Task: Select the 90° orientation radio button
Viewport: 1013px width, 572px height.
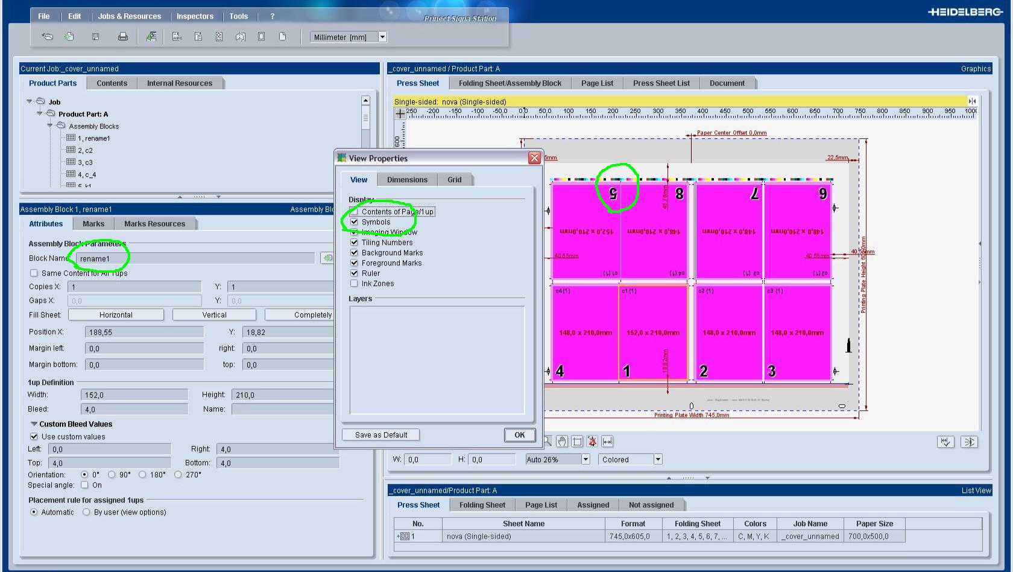Action: [112, 475]
